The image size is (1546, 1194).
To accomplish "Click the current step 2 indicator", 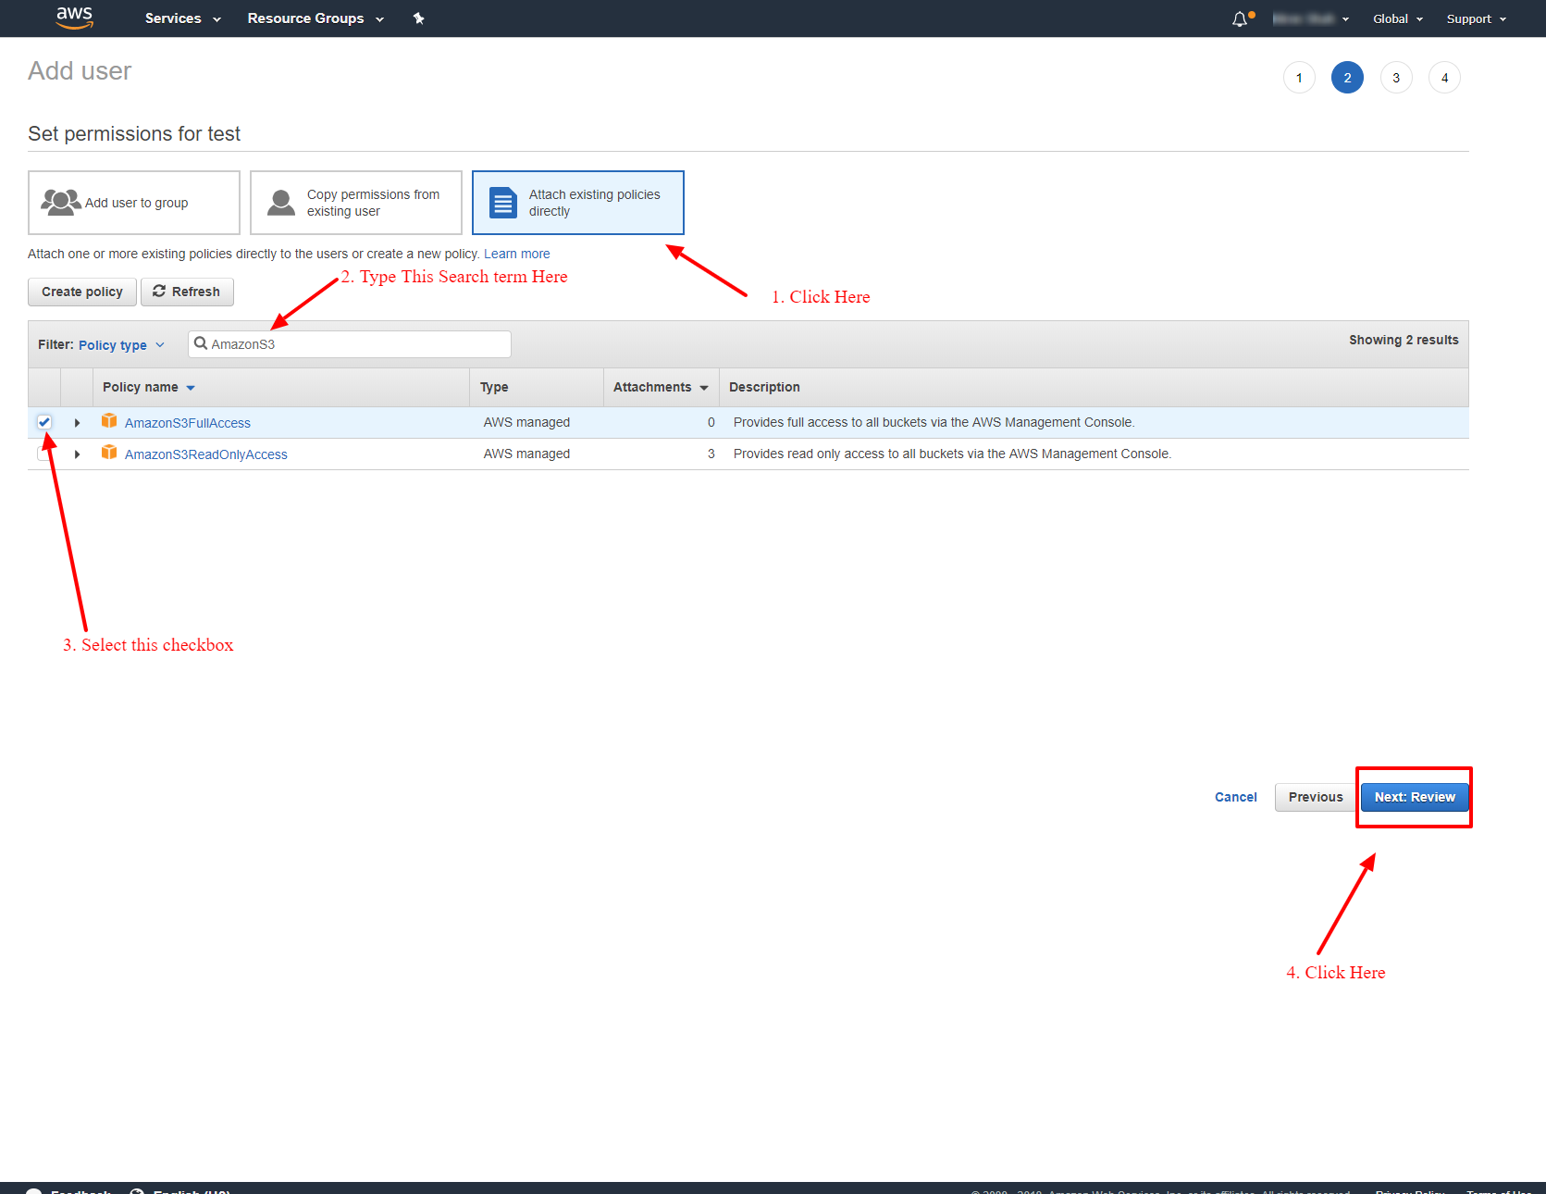I will (1347, 78).
